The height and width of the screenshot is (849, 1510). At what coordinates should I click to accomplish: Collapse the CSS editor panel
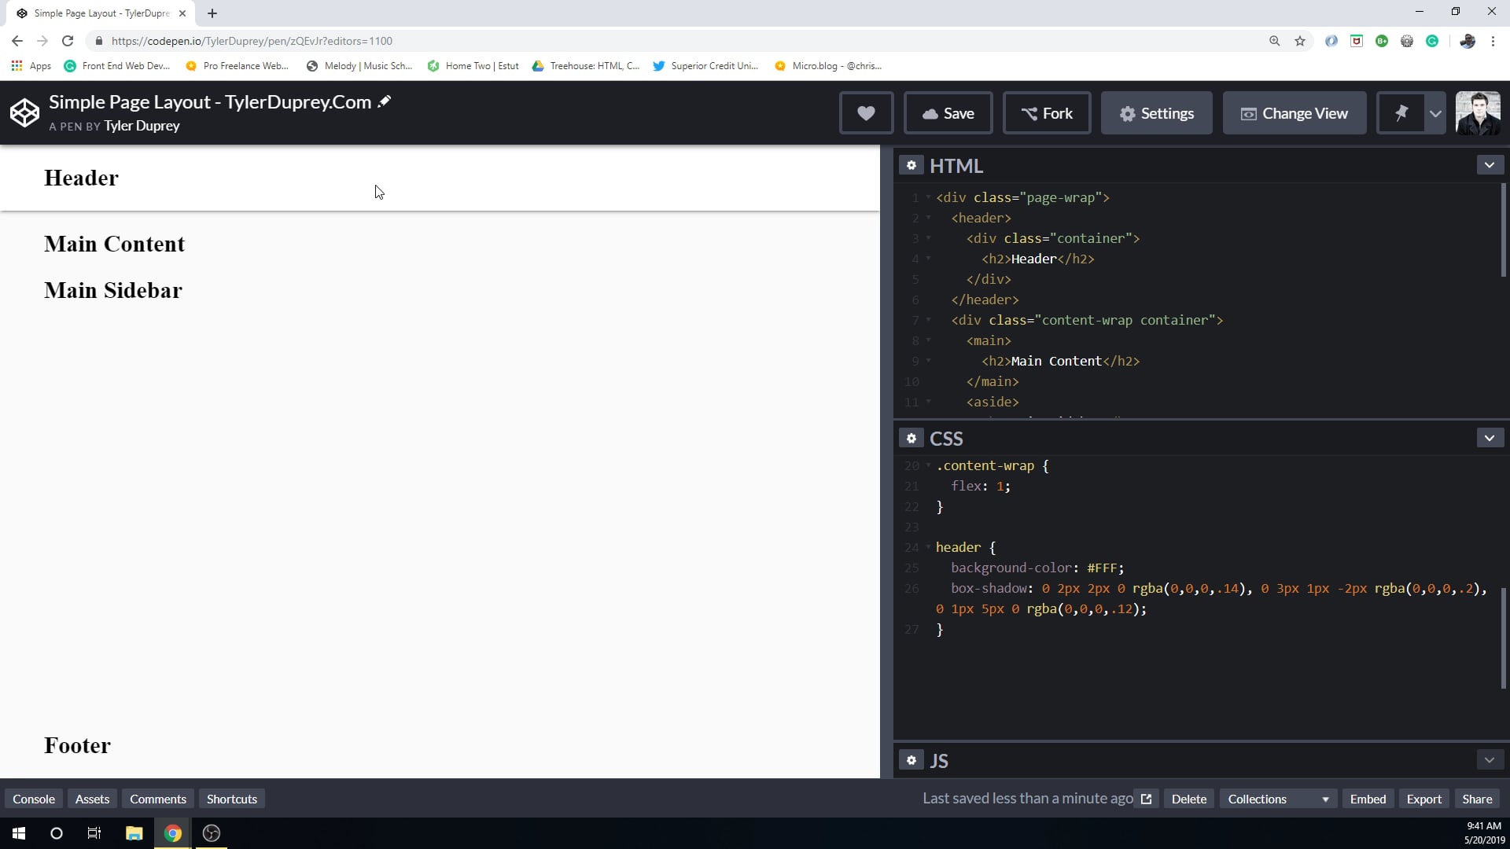point(1490,437)
